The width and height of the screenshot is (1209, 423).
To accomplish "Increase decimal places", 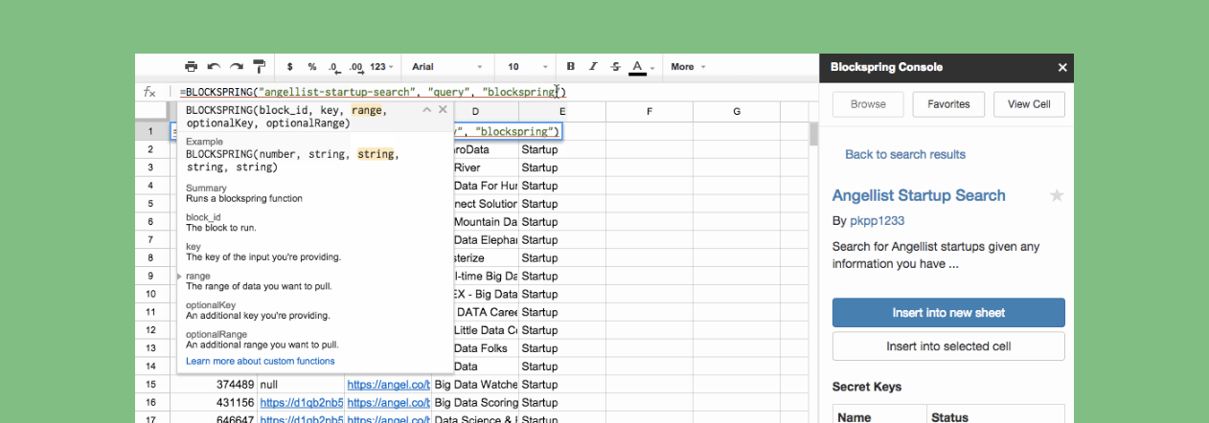I will click(356, 67).
